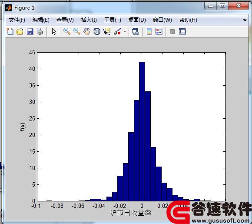Open the 文件(F) menu
This screenshot has height=224, width=252.
point(17,20)
